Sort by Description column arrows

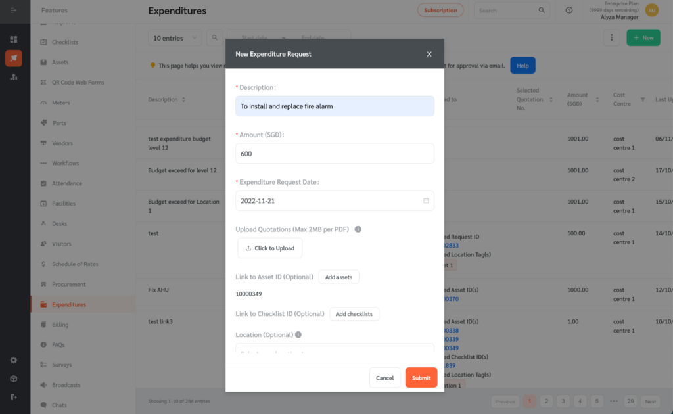point(183,99)
